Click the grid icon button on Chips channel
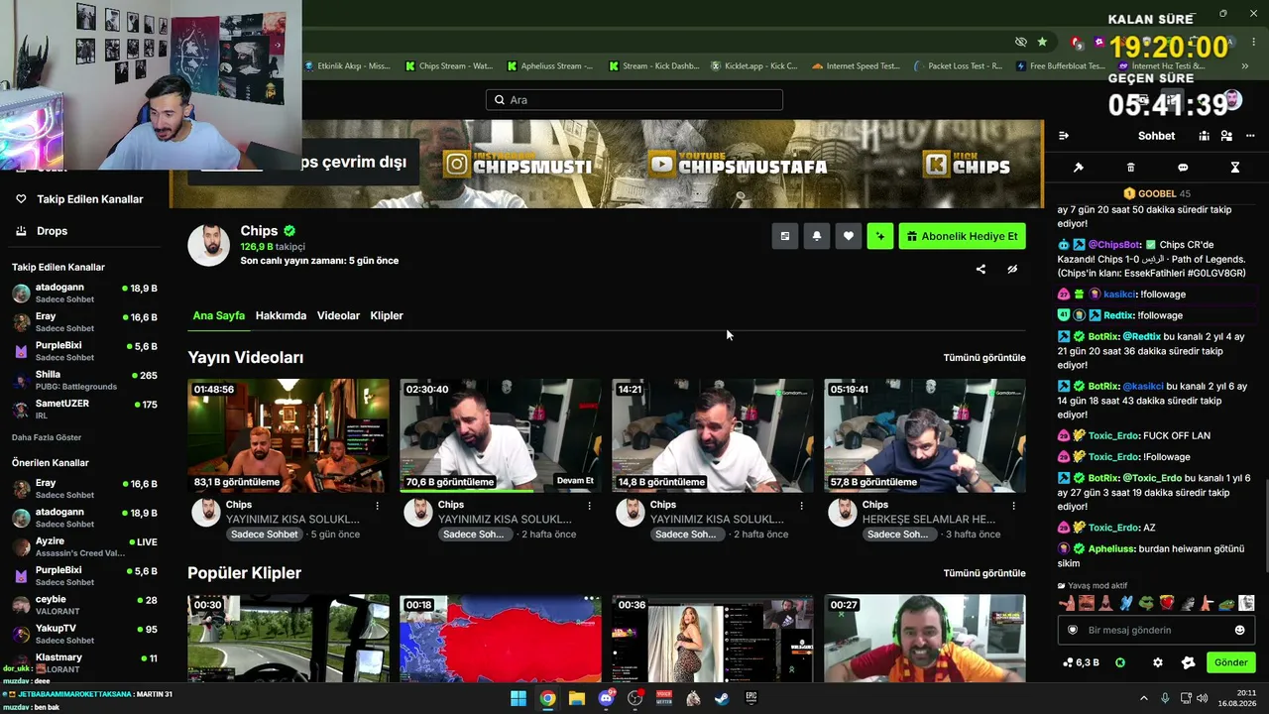 click(x=785, y=236)
